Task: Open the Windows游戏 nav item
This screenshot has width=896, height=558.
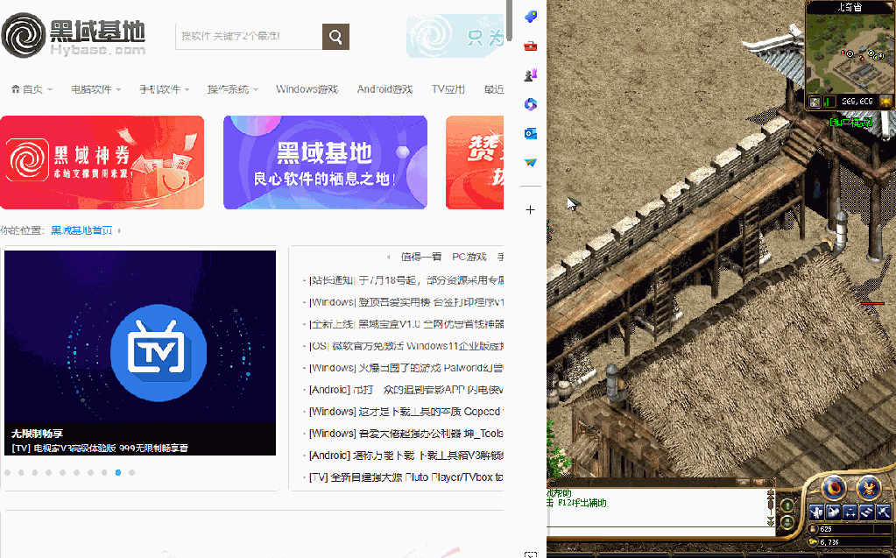Action: point(307,89)
